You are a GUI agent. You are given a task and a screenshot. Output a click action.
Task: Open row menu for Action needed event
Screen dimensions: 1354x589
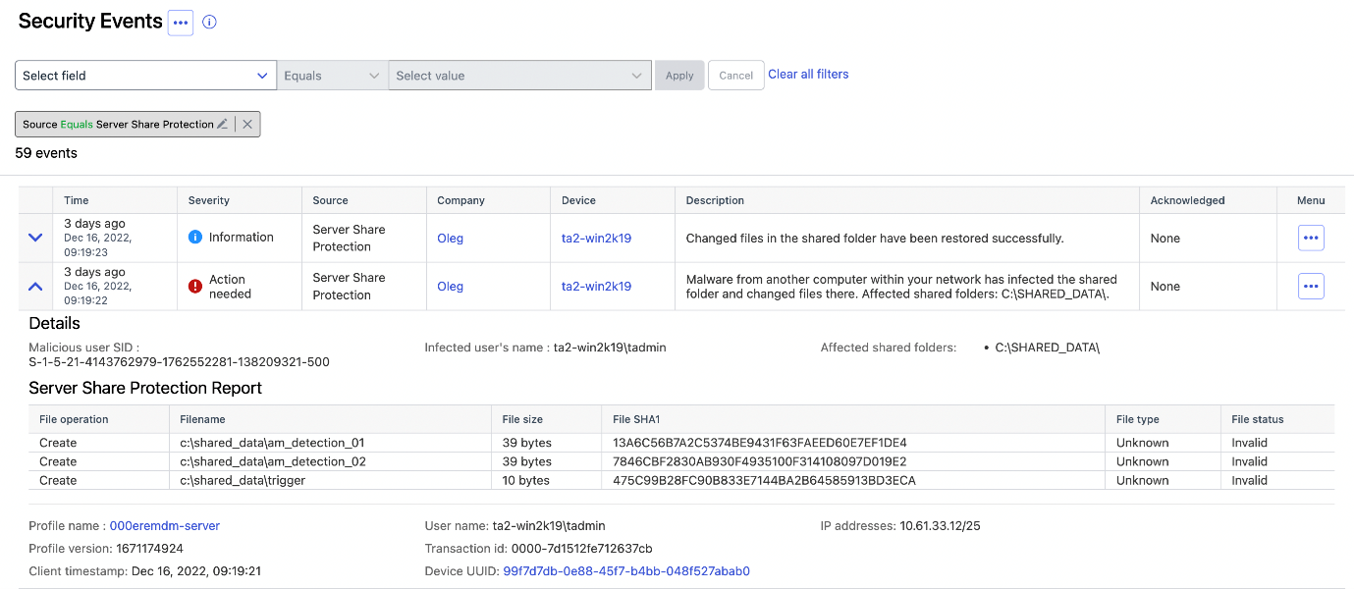click(x=1311, y=286)
